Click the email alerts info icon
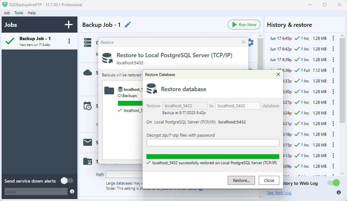Screen dimensions: 347x201 72,191
